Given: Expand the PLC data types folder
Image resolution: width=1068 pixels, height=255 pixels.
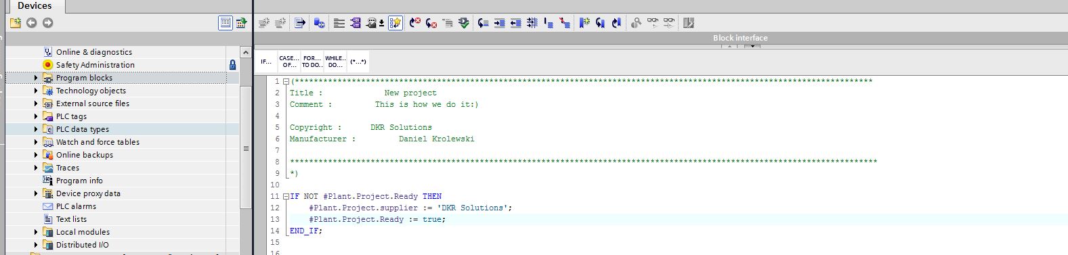Looking at the screenshot, I should (36, 129).
